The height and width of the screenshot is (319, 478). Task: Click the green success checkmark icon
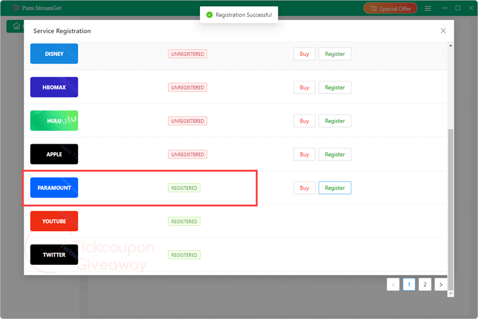click(209, 15)
